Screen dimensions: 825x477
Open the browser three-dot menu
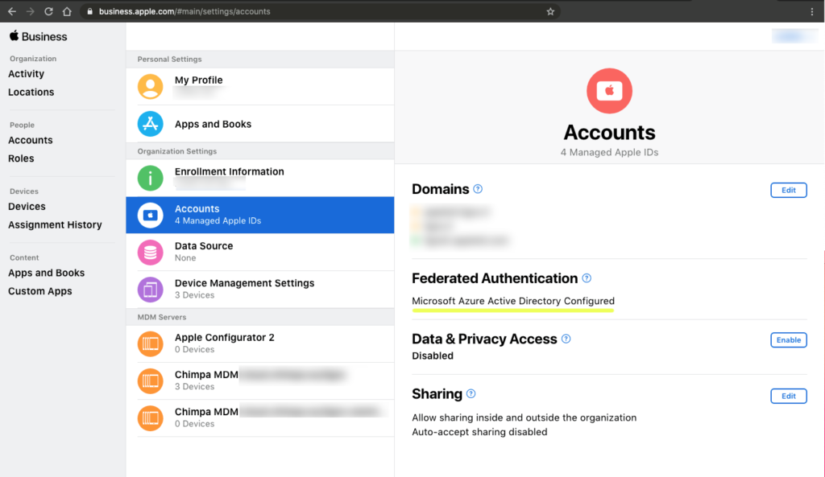pos(812,11)
